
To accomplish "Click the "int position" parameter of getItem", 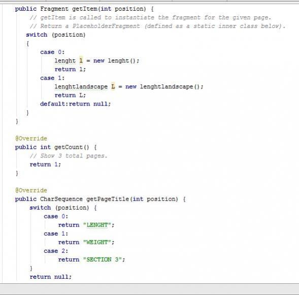I will click(122, 9).
